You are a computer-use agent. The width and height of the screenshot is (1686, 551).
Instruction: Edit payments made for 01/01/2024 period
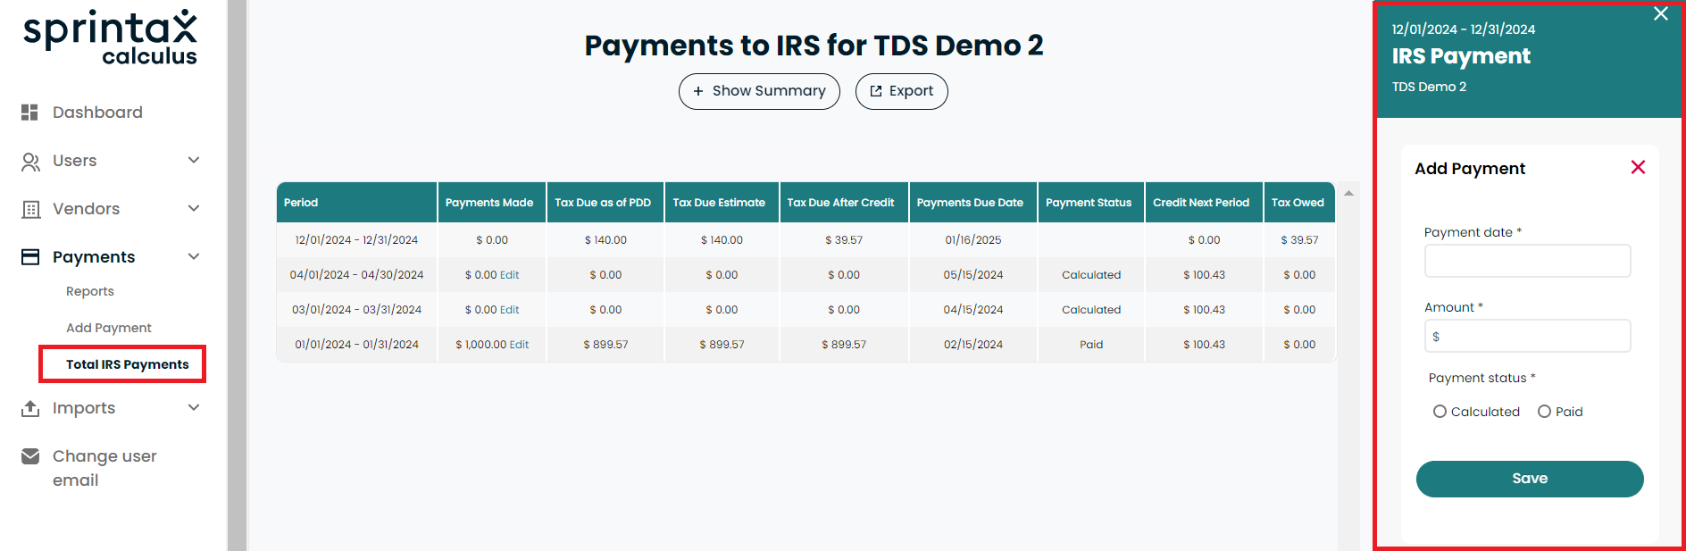pyautogui.click(x=519, y=345)
